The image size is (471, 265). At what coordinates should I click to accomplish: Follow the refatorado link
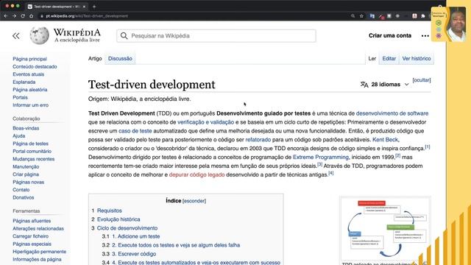click(258, 139)
